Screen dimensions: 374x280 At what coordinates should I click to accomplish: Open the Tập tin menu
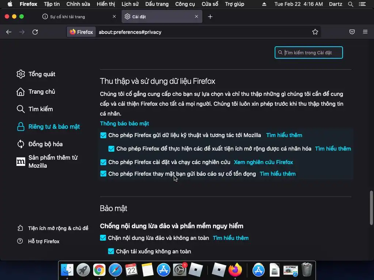[x=52, y=4]
